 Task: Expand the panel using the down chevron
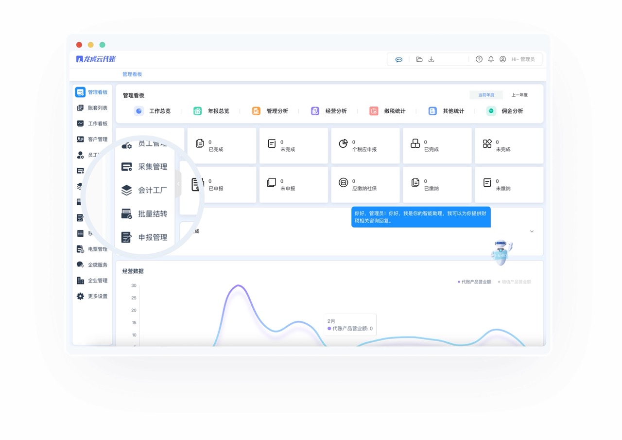point(532,231)
